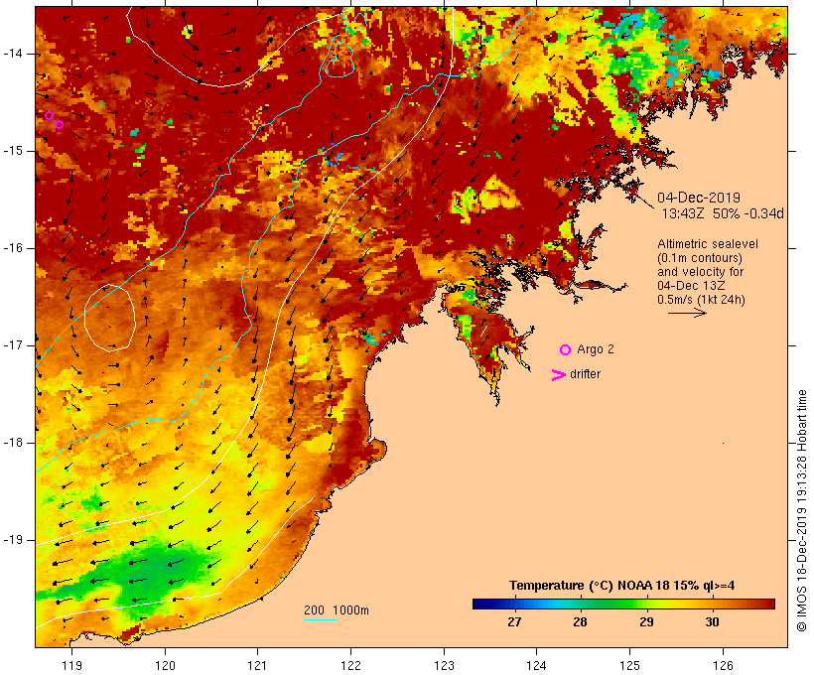
Task: Click the '200 1000m' depth contour label
Action: point(337,610)
